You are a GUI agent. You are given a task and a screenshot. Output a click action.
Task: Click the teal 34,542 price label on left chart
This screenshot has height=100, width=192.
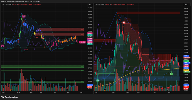90,44
